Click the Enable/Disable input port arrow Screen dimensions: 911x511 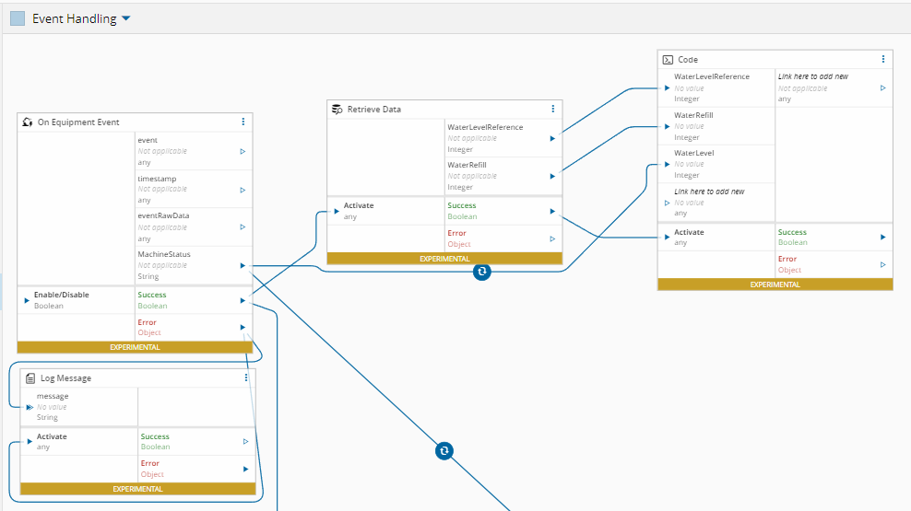pyautogui.click(x=27, y=300)
